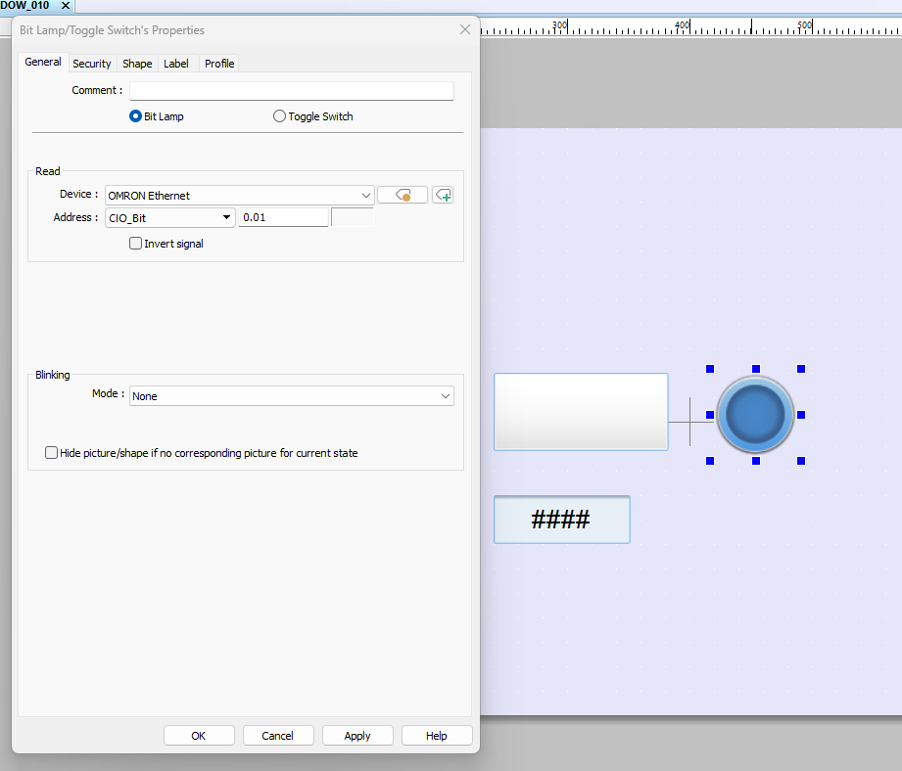Select the #### numeric display object
Screen dimensions: 902x771
tap(561, 520)
